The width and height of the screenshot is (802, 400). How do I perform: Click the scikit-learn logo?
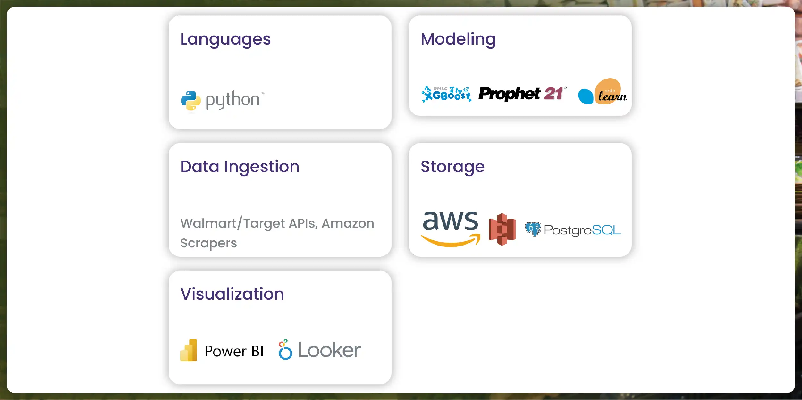pyautogui.click(x=602, y=92)
